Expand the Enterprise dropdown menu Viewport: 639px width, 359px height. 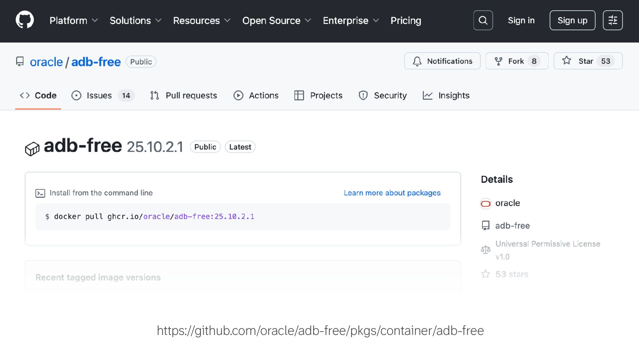tap(350, 21)
